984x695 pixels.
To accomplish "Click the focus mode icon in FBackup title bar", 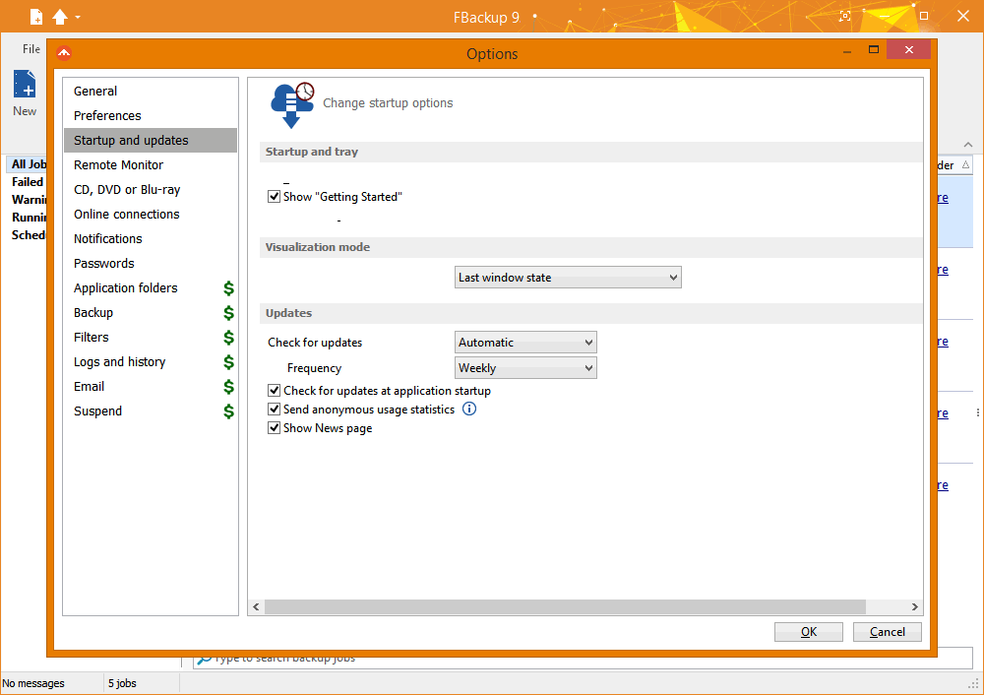I will (x=845, y=17).
